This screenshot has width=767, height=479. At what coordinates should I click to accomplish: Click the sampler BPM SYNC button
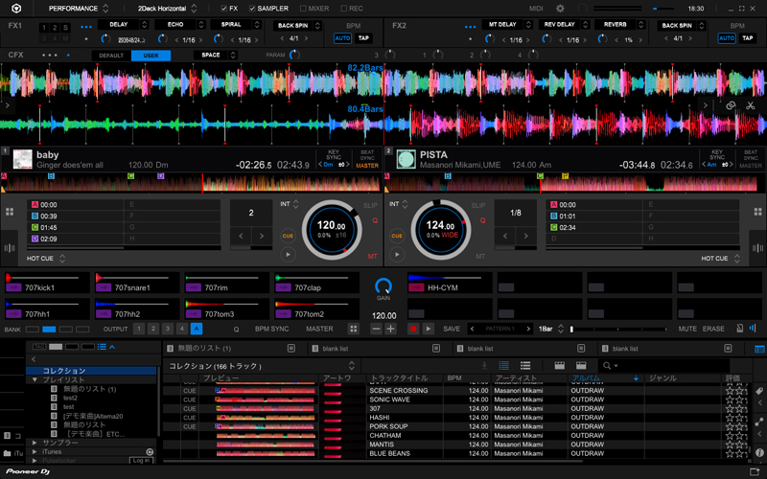pos(271,329)
